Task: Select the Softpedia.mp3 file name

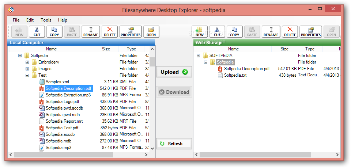Action: tap(58, 148)
